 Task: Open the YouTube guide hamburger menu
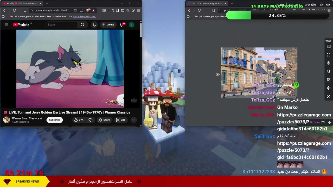7,25
